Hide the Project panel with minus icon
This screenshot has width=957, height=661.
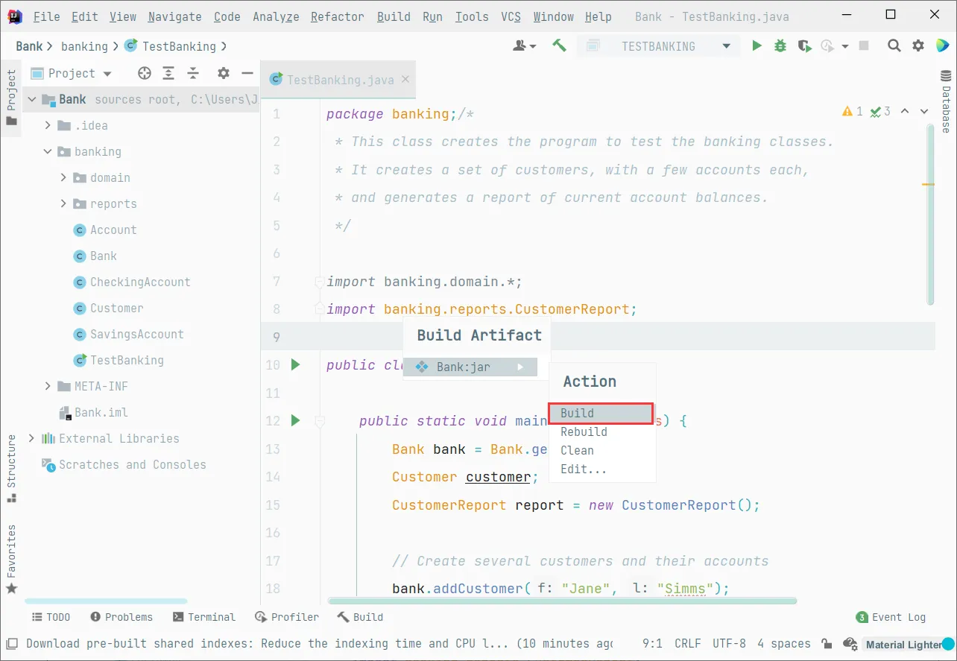(247, 73)
